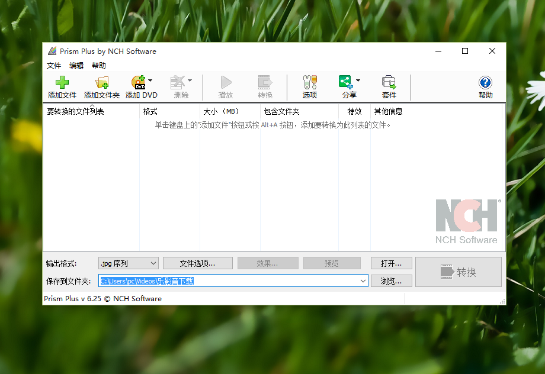Open the 输出格式 .jpg 序列 combo box
Screen dimensions: 545x374
pos(128,263)
